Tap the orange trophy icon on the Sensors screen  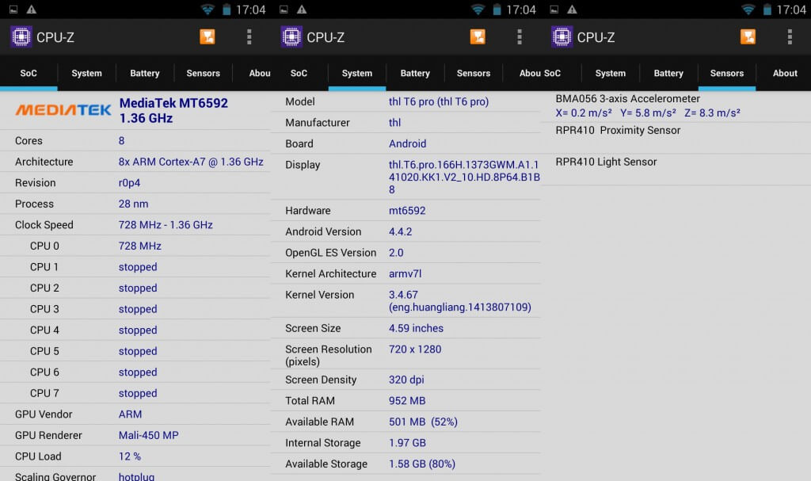748,37
